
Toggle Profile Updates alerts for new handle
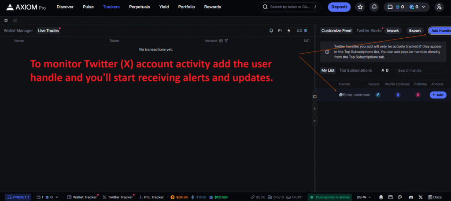click(398, 95)
